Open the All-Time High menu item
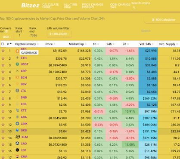Viewport: 180px width, 159px height. pyautogui.click(x=70, y=6)
